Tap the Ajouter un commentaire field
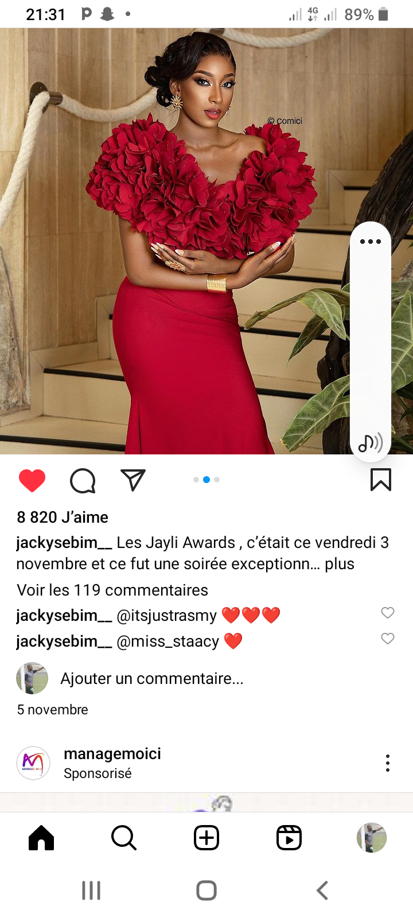This screenshot has height=918, width=413. pyautogui.click(x=152, y=678)
